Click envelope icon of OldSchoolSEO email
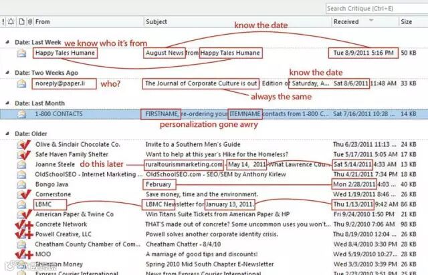The image size is (428, 275). pos(21,174)
